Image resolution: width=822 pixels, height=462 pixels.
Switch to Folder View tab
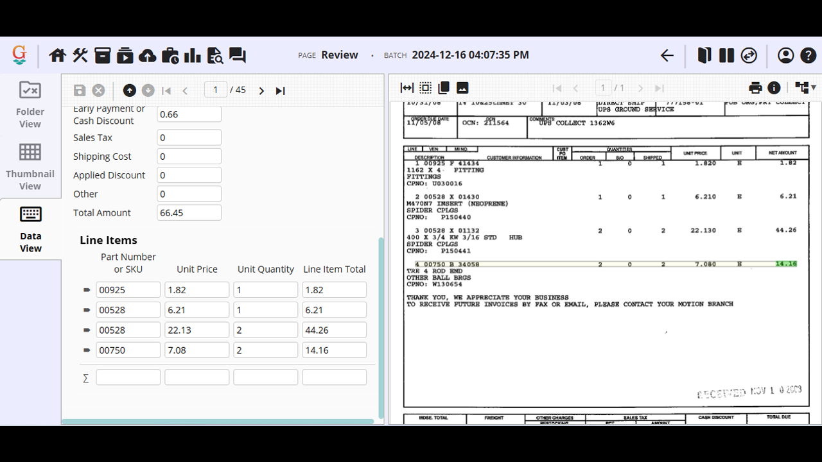pos(30,105)
